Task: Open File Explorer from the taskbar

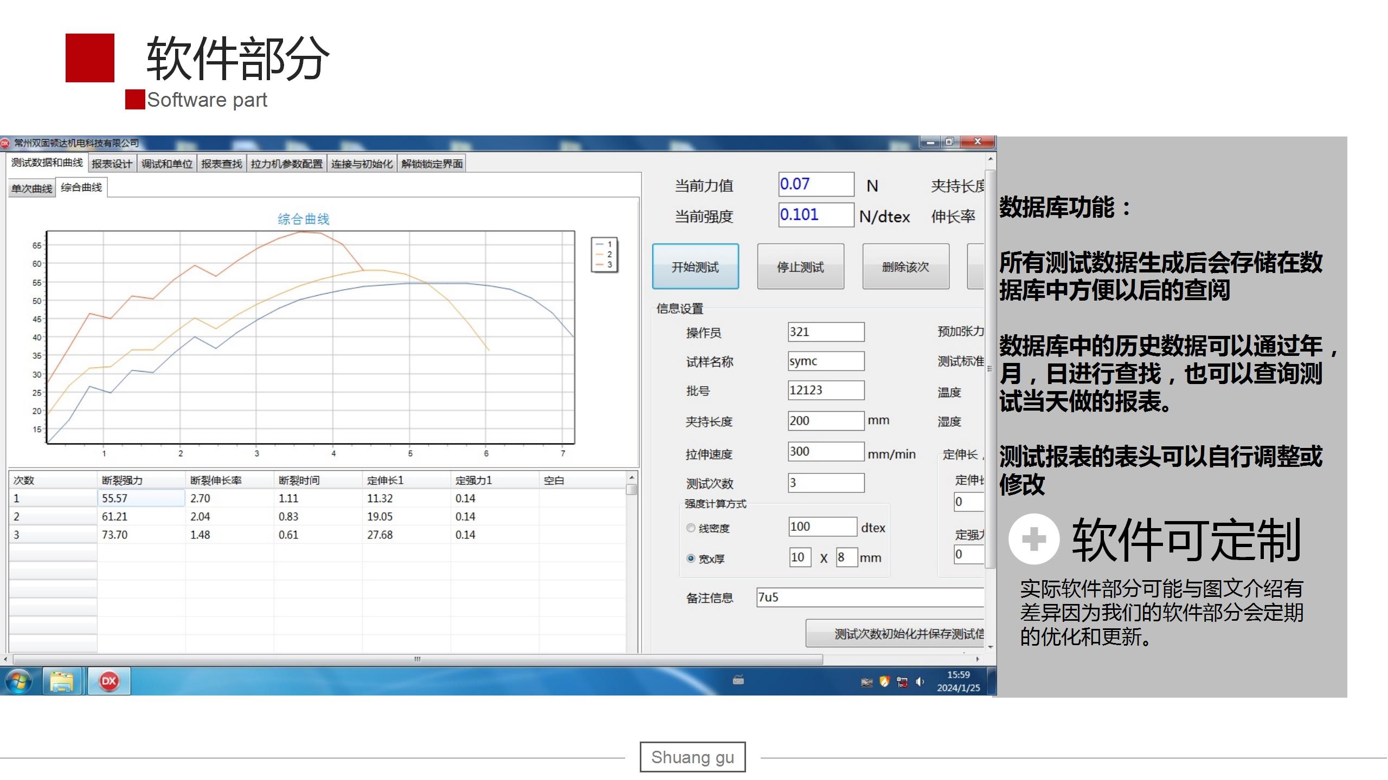Action: [x=61, y=681]
